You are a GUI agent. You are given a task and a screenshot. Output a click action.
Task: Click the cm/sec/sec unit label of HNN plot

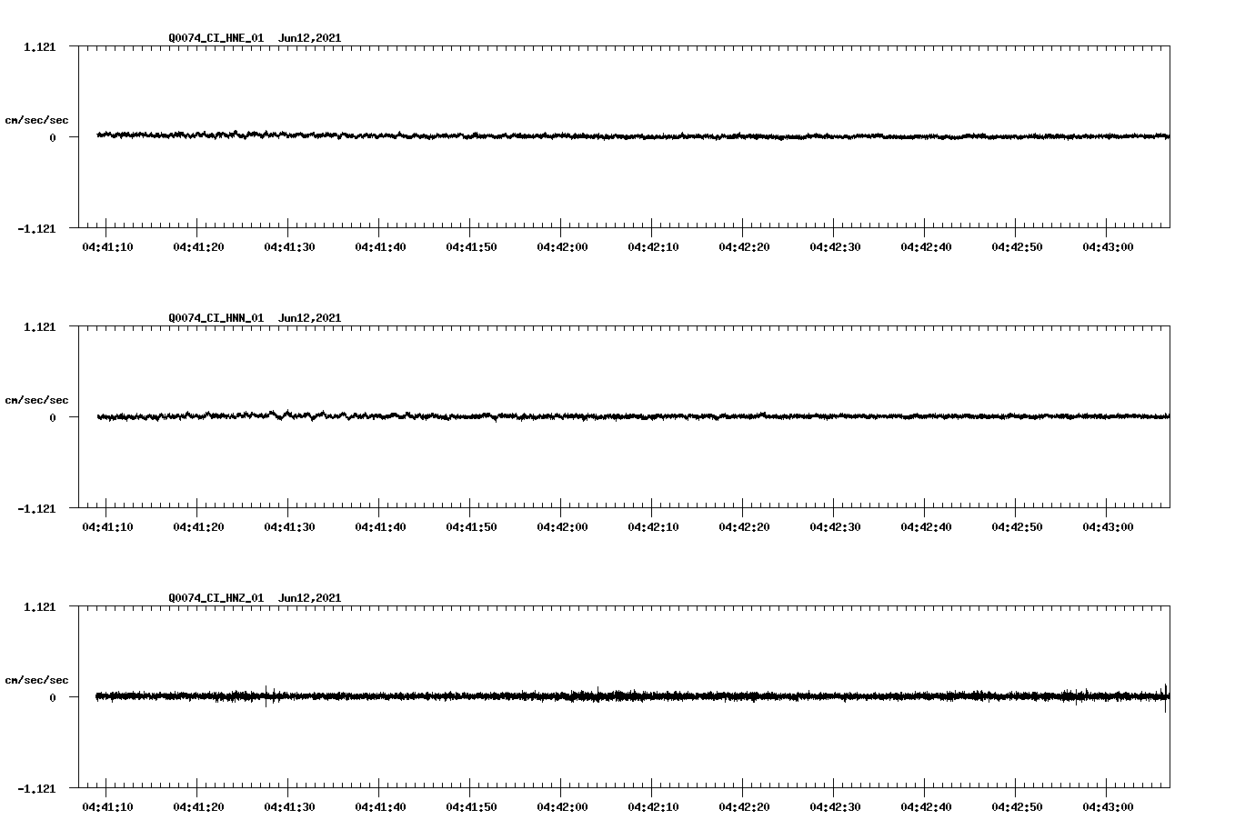(x=36, y=400)
